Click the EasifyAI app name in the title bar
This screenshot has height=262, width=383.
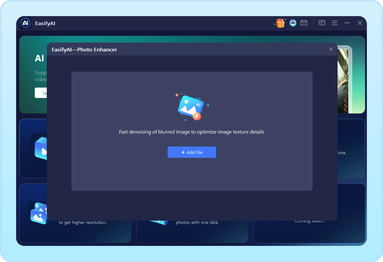(x=45, y=23)
